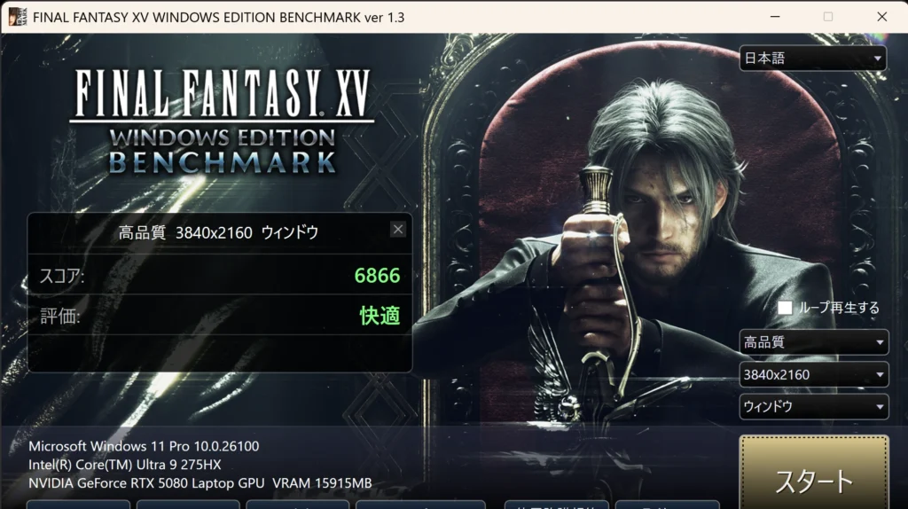Open the 3840x2160 resolution dropdown
This screenshot has height=509, width=908.
pyautogui.click(x=813, y=375)
